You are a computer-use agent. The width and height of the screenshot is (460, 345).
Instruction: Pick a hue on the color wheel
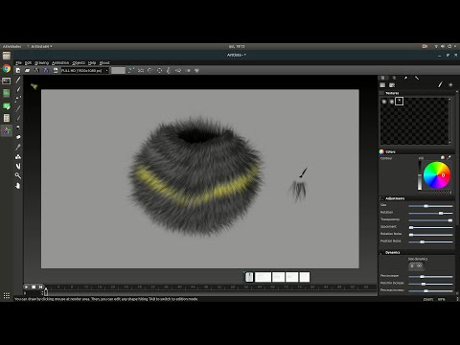point(437,175)
